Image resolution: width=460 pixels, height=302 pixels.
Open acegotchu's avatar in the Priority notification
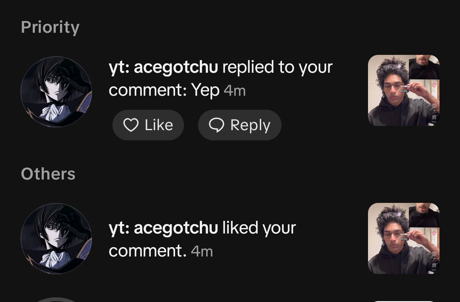coord(56,92)
